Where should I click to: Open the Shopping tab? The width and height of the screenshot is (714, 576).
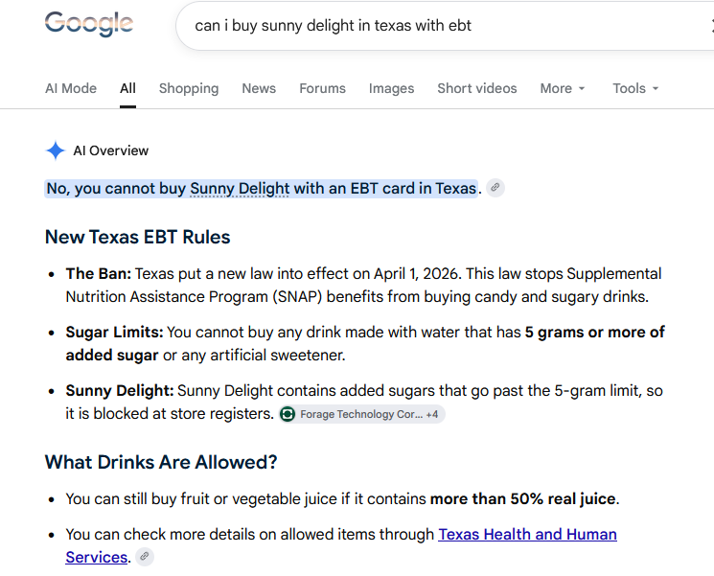189,88
